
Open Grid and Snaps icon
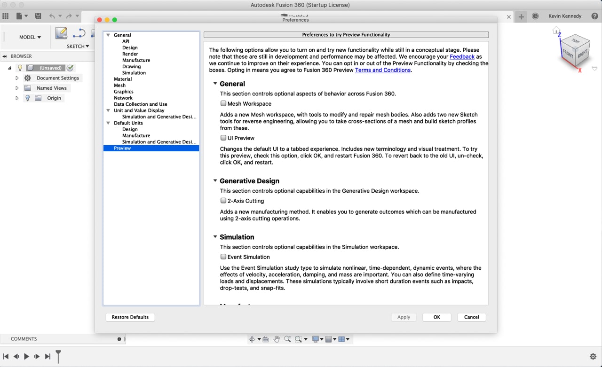[329, 339]
